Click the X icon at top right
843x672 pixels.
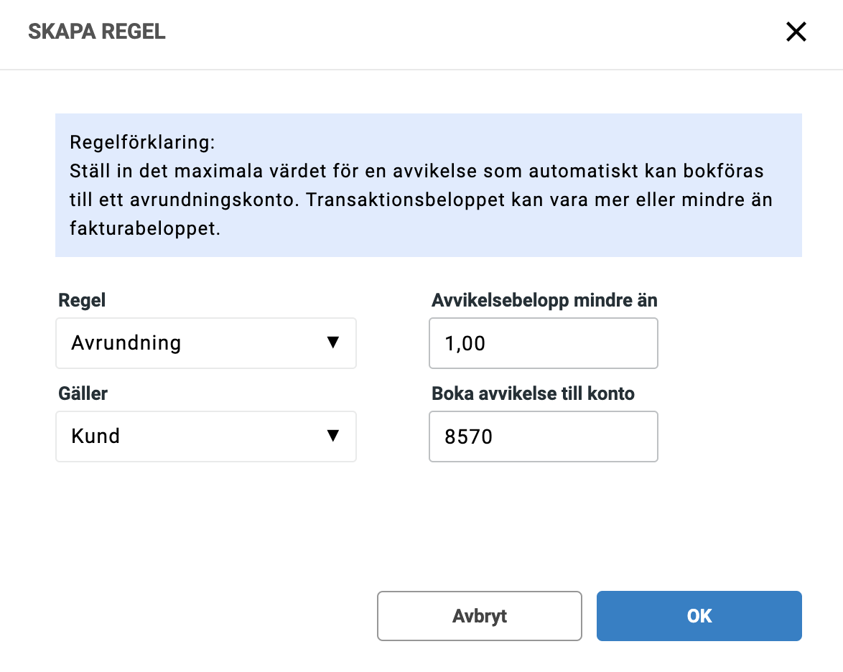click(x=796, y=32)
